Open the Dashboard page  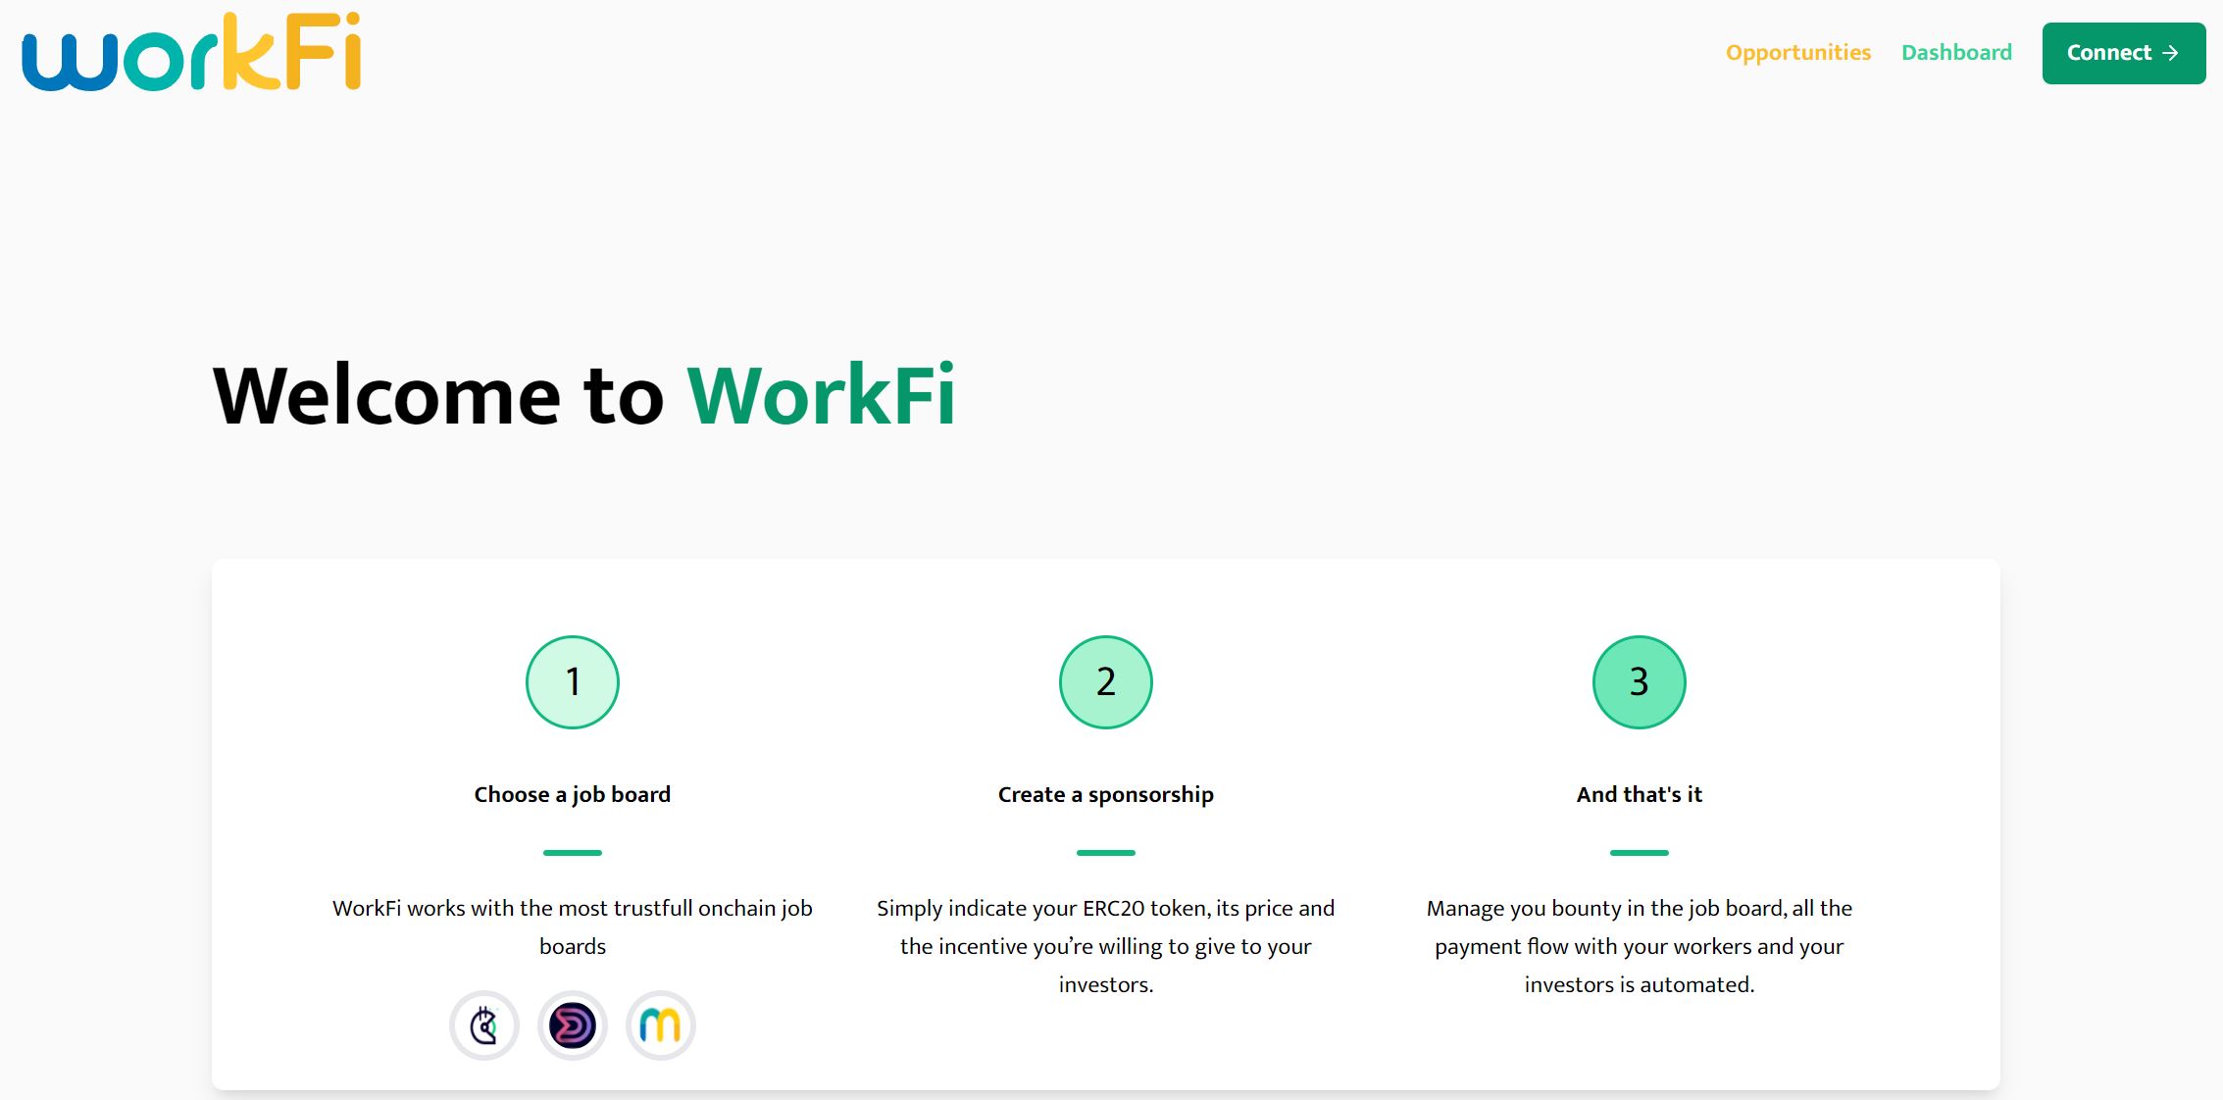[1956, 54]
